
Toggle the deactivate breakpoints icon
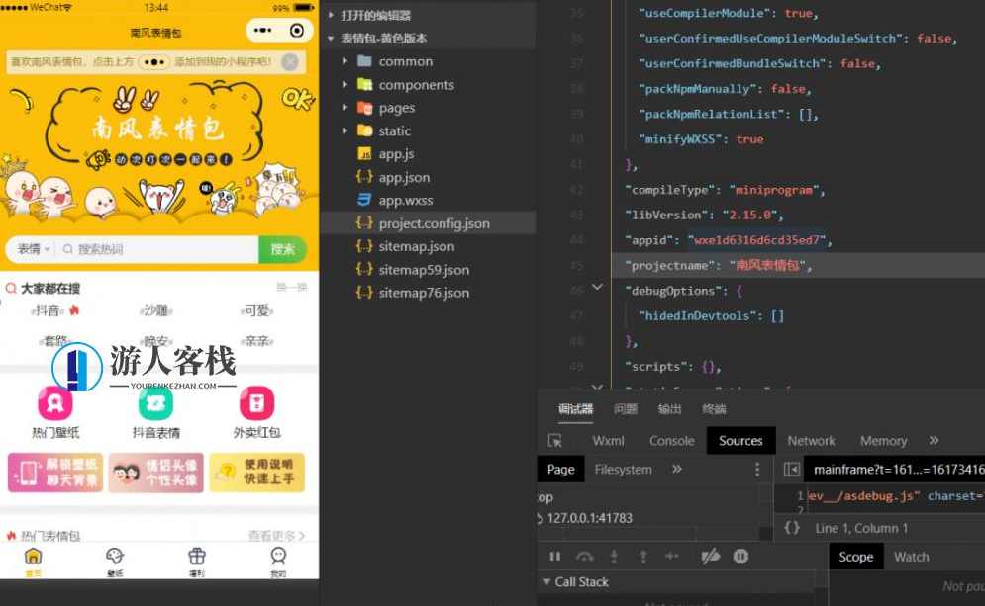tap(711, 557)
